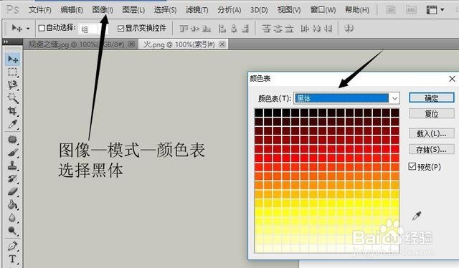The width and height of the screenshot is (459, 268).
Task: Close the 火.png document tab
Action: pos(222,44)
